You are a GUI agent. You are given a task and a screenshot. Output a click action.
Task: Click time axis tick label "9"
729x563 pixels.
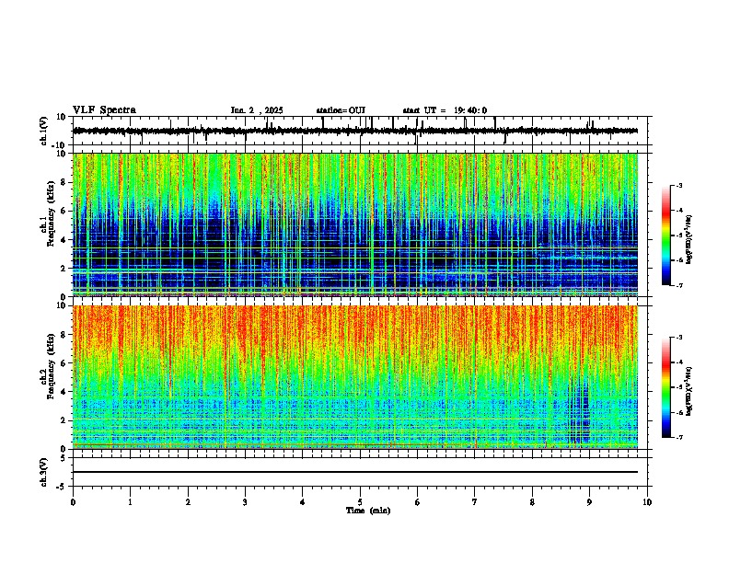click(x=589, y=502)
